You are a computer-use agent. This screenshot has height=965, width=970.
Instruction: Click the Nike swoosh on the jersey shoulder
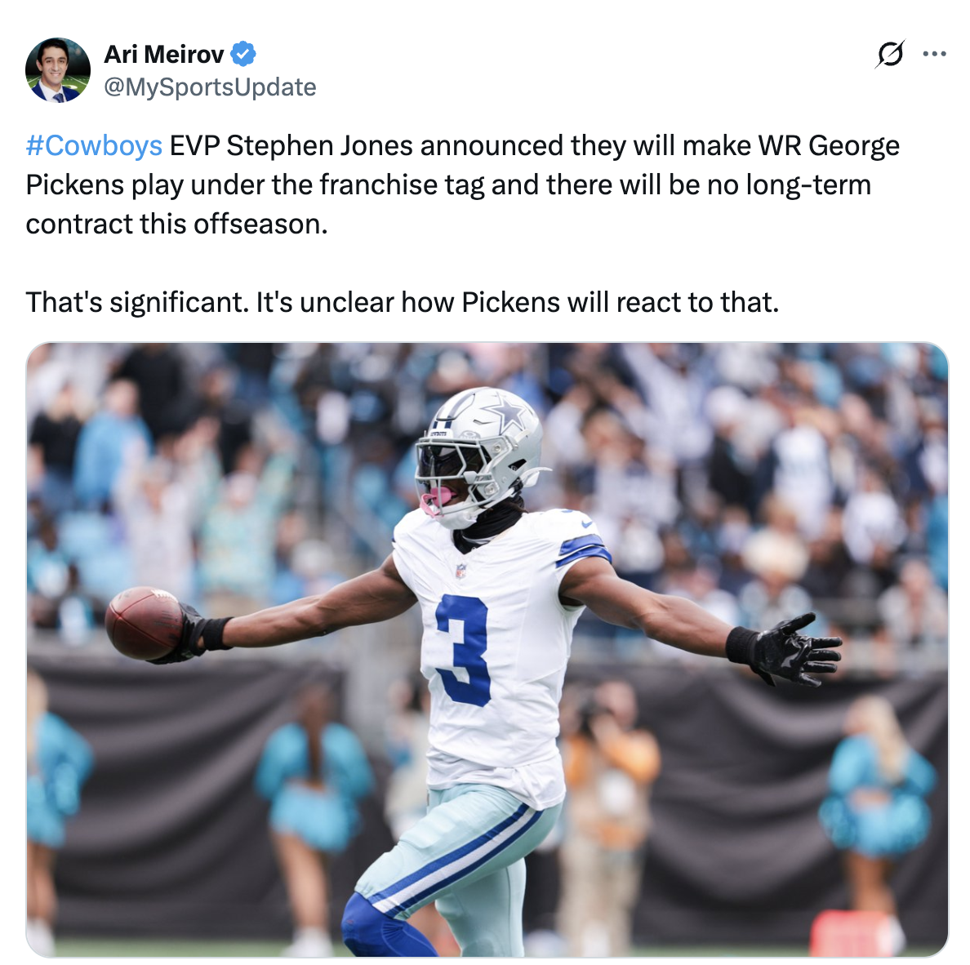pyautogui.click(x=587, y=523)
